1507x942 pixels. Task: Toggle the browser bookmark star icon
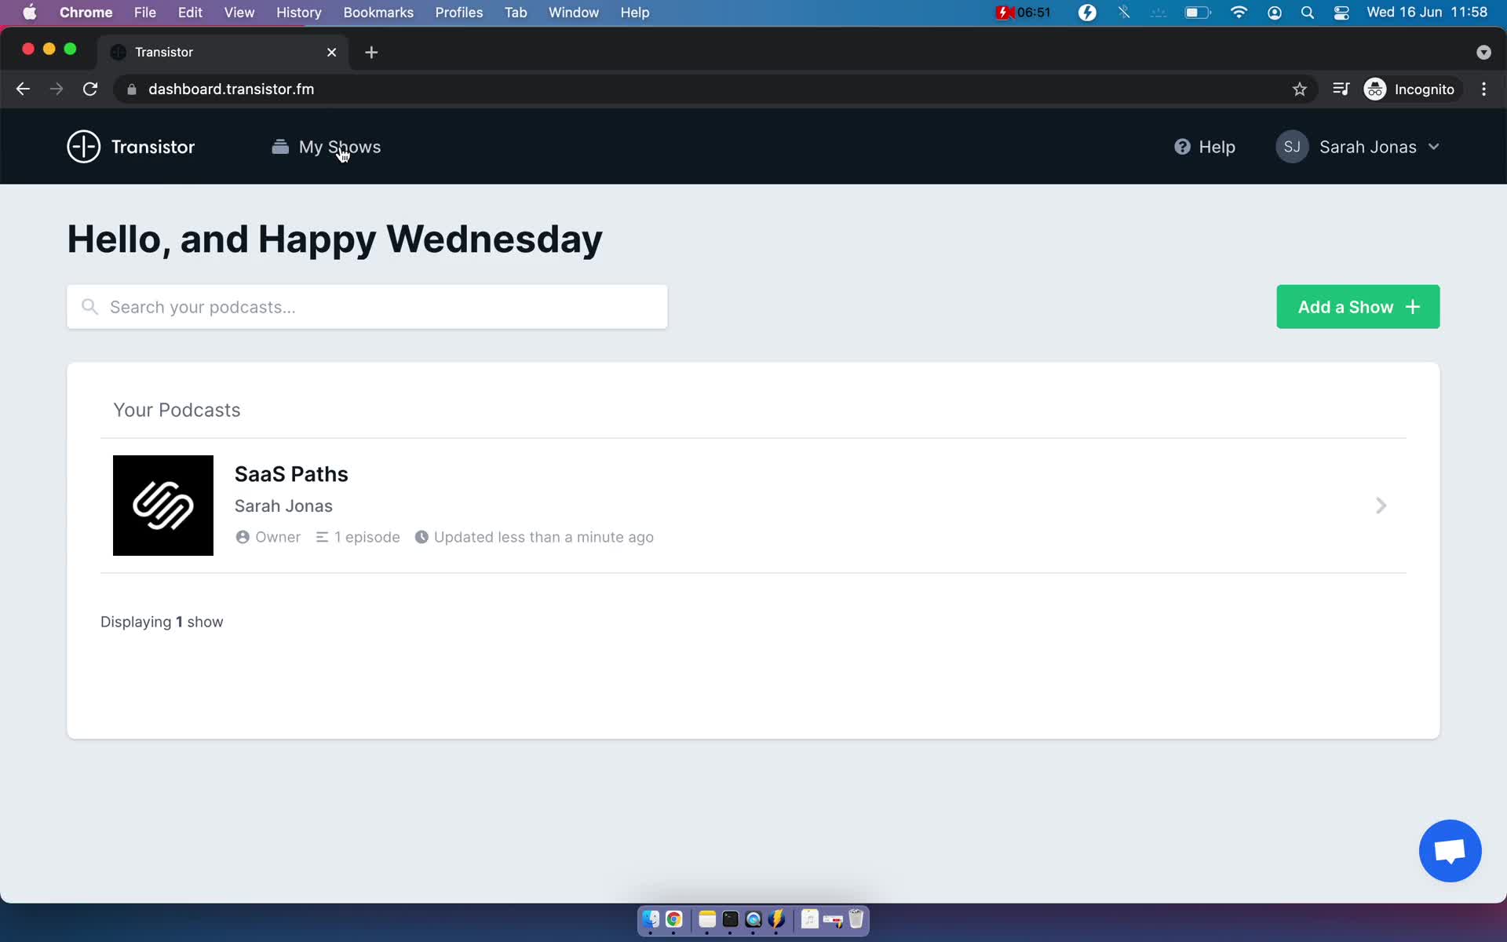pos(1299,89)
